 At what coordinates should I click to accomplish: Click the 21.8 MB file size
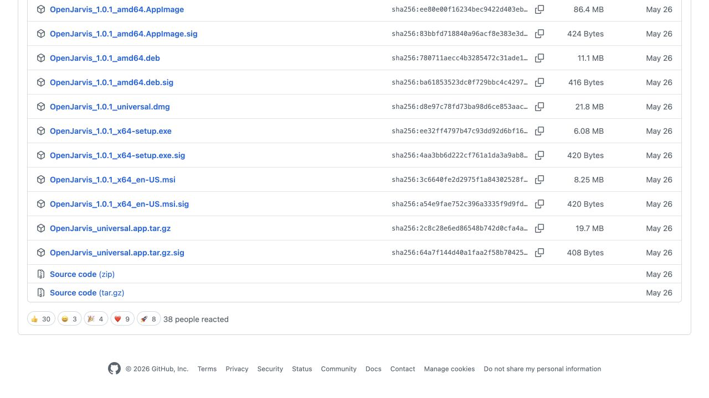pos(589,107)
